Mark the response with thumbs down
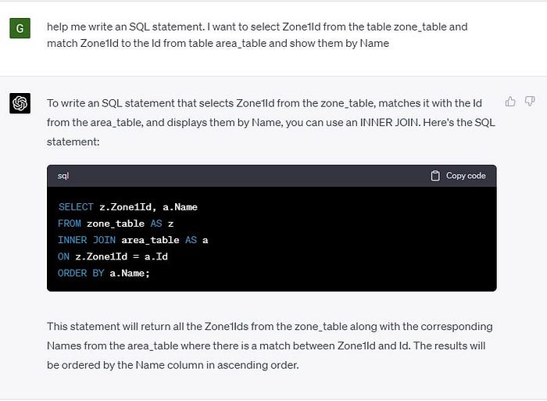 coord(530,102)
